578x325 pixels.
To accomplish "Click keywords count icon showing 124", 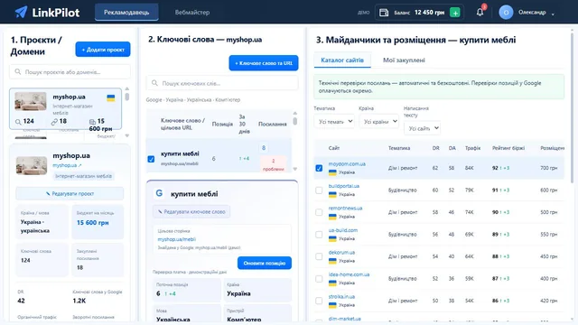I will click(x=18, y=122).
